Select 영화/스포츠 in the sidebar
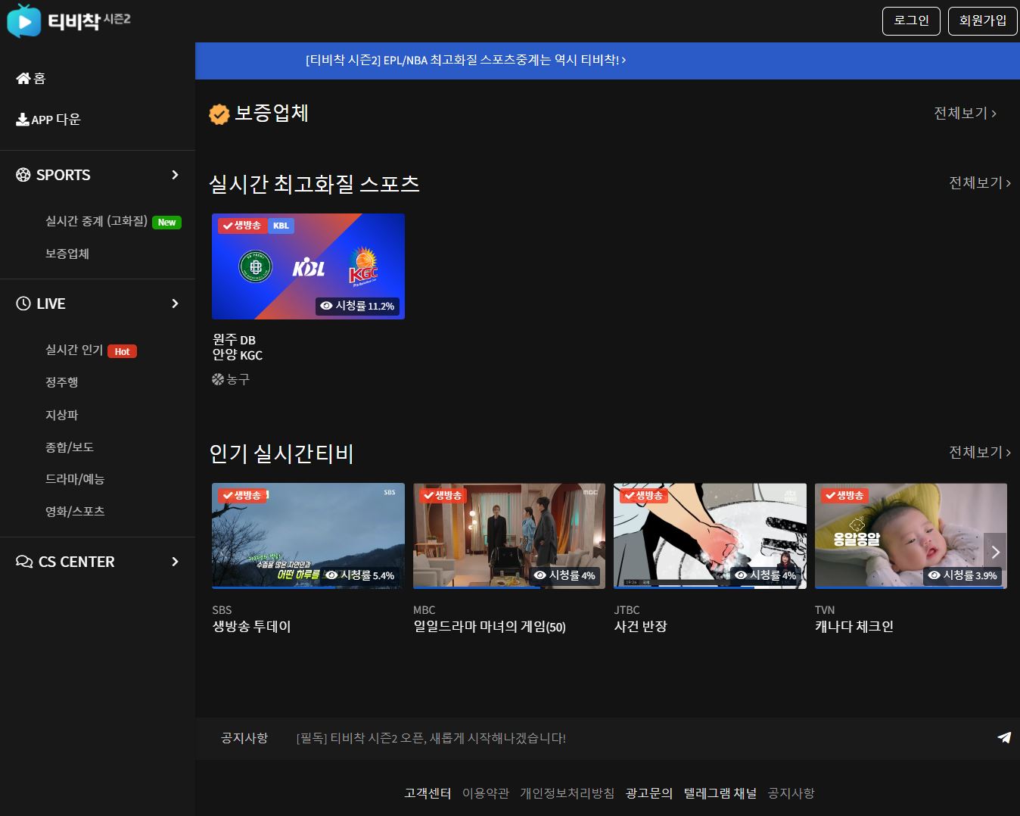Image resolution: width=1020 pixels, height=816 pixels. click(x=75, y=512)
